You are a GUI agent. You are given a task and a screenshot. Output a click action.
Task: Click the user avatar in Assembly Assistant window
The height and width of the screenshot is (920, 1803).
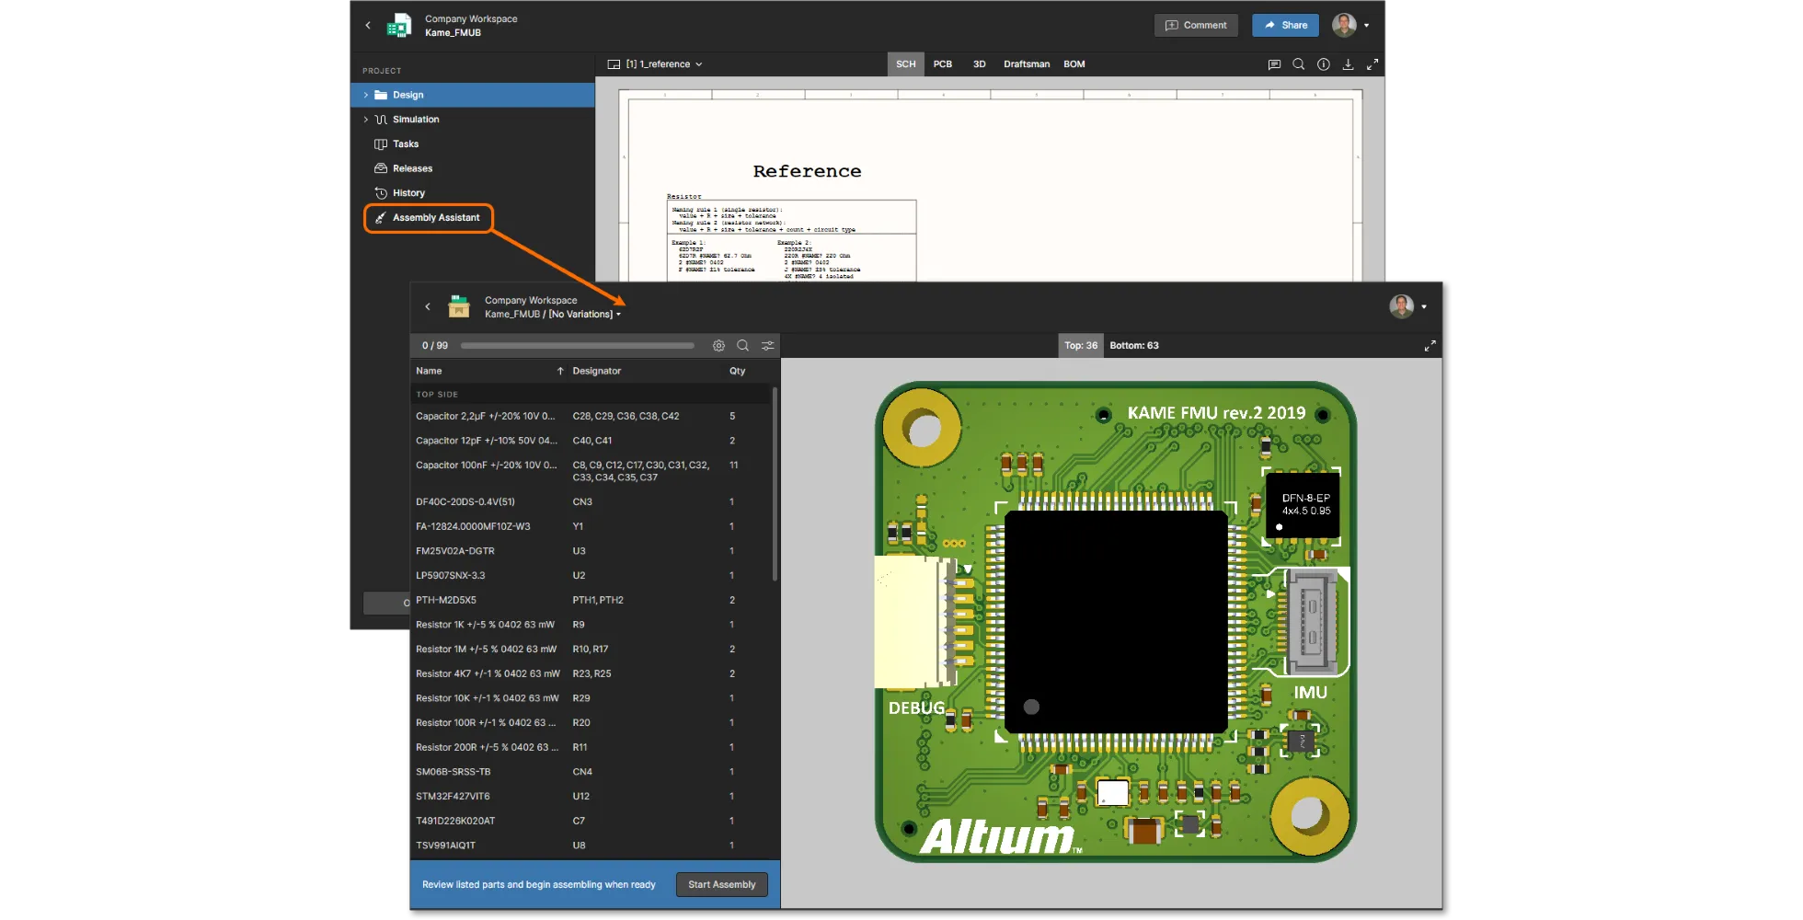click(x=1402, y=306)
